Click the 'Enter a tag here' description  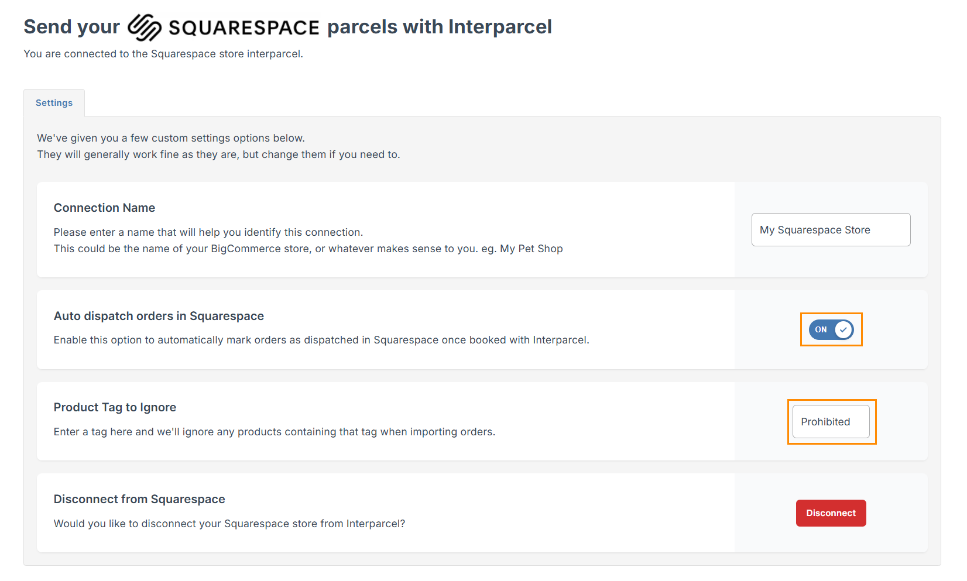click(274, 432)
